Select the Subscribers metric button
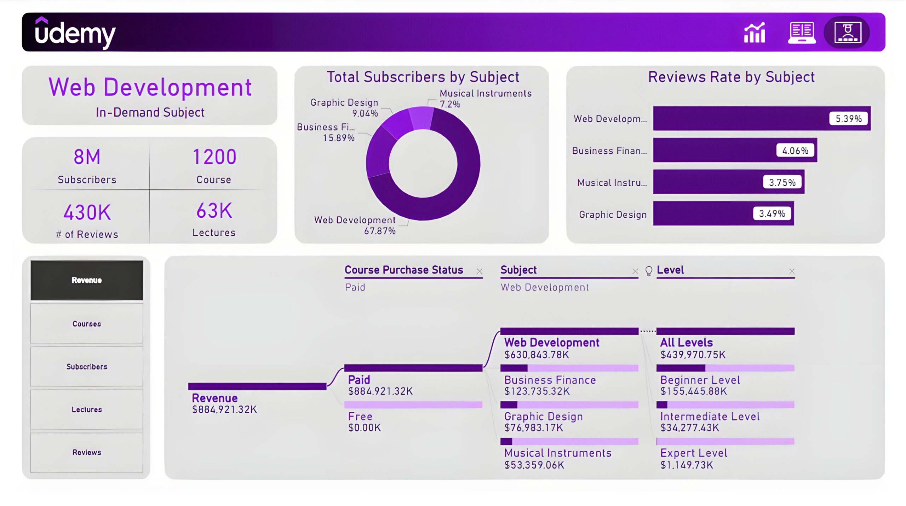This screenshot has height=506, width=906. [87, 367]
